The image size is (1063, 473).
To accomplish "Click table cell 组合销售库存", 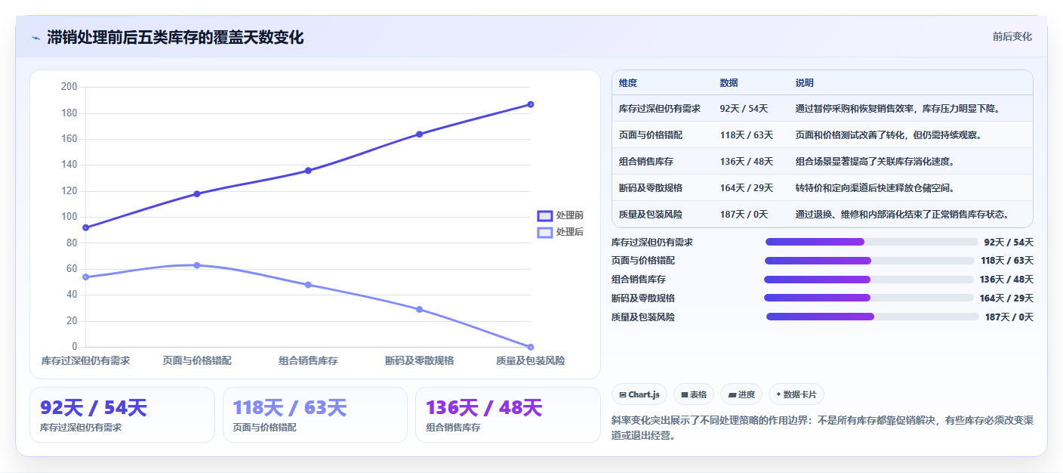I will click(646, 162).
